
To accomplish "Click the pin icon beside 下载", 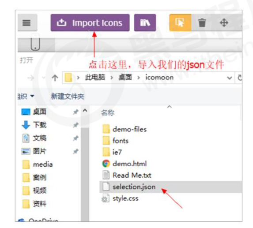I will [76, 125].
